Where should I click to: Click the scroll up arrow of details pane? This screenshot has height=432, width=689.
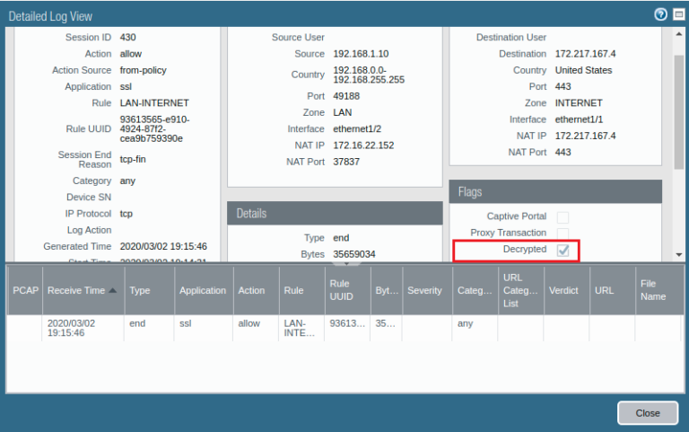click(x=679, y=34)
